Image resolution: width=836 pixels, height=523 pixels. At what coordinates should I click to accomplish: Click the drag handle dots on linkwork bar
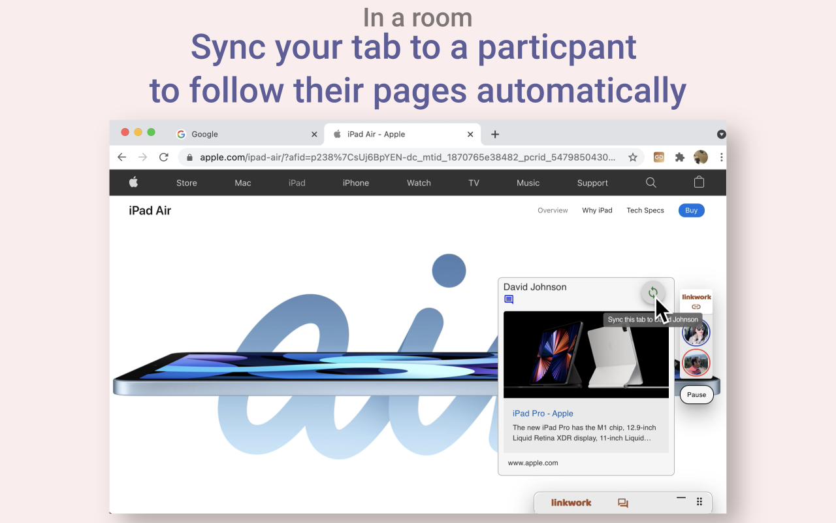699,501
